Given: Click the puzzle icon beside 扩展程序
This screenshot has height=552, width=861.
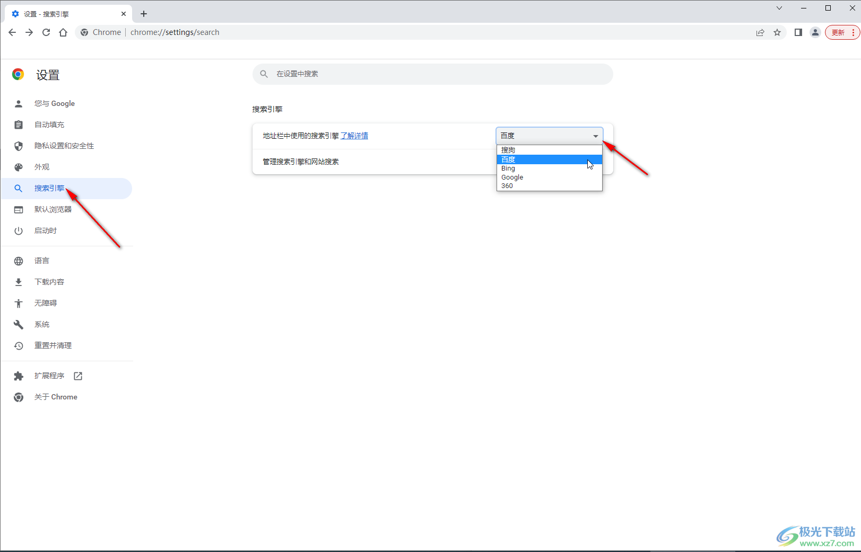Looking at the screenshot, I should [19, 376].
